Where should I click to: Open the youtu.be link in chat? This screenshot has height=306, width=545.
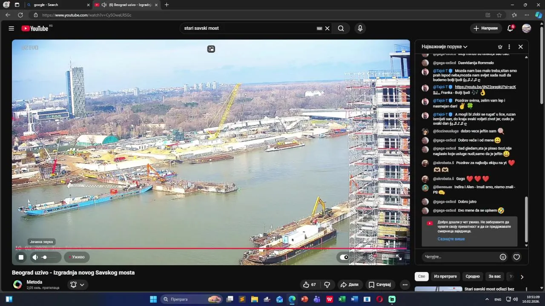[485, 87]
